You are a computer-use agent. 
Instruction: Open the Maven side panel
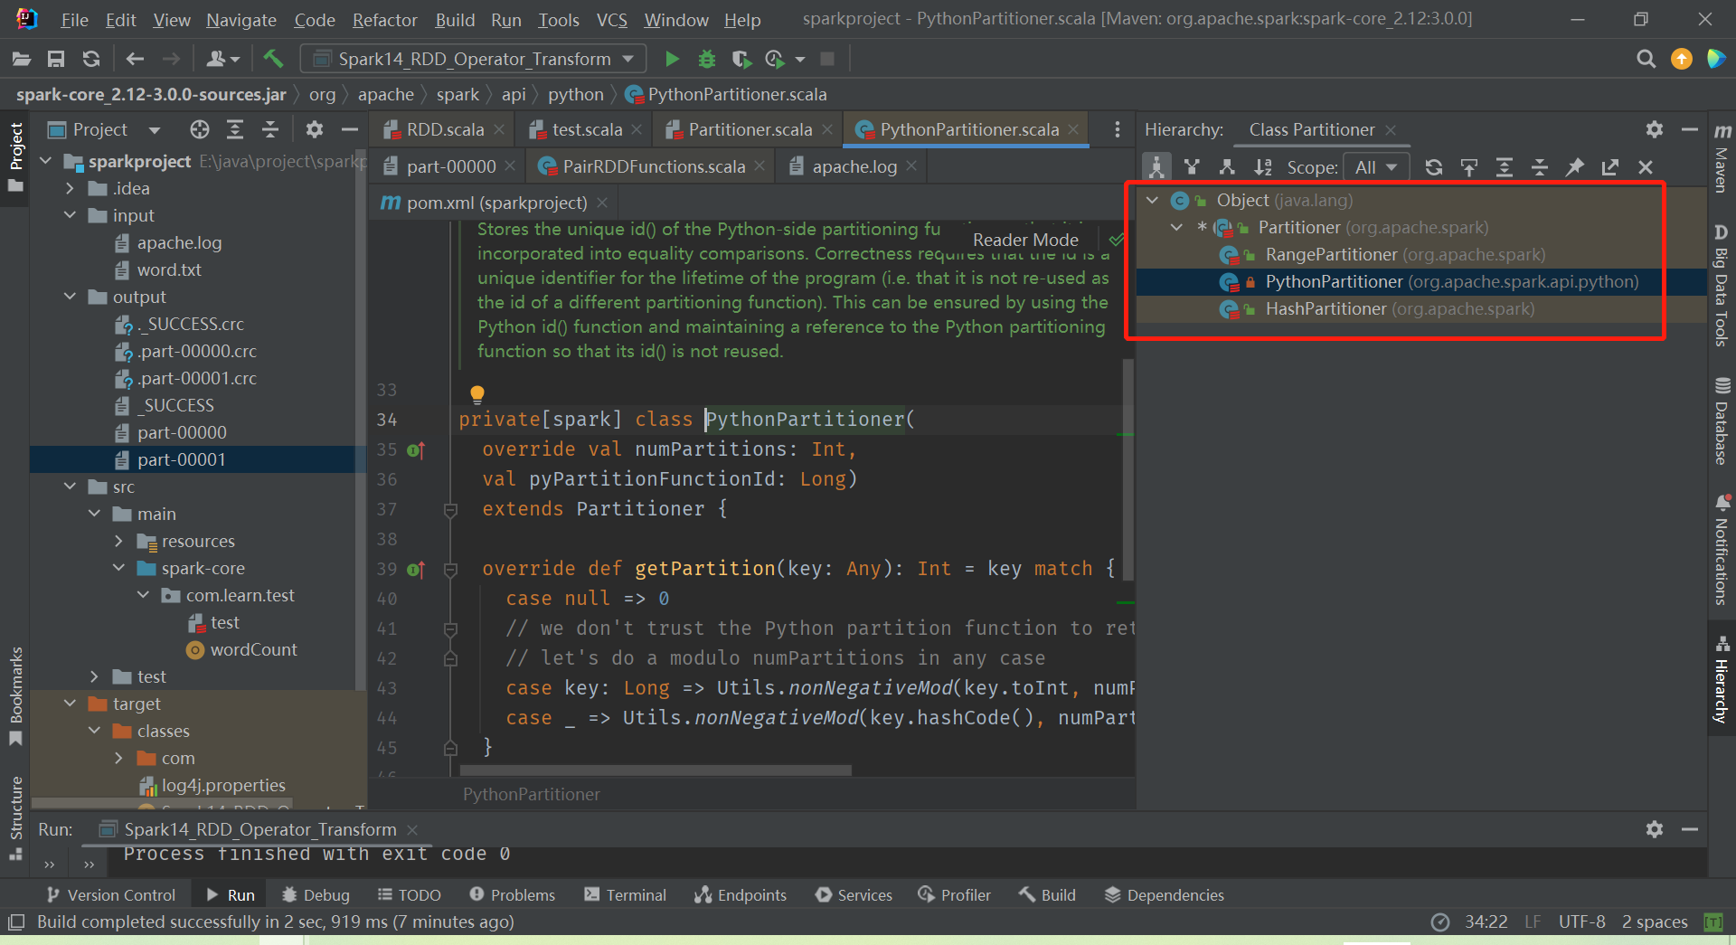tap(1722, 158)
